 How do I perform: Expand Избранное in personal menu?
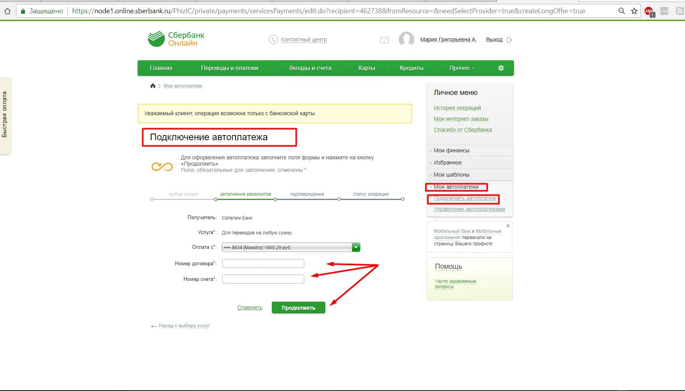click(448, 162)
